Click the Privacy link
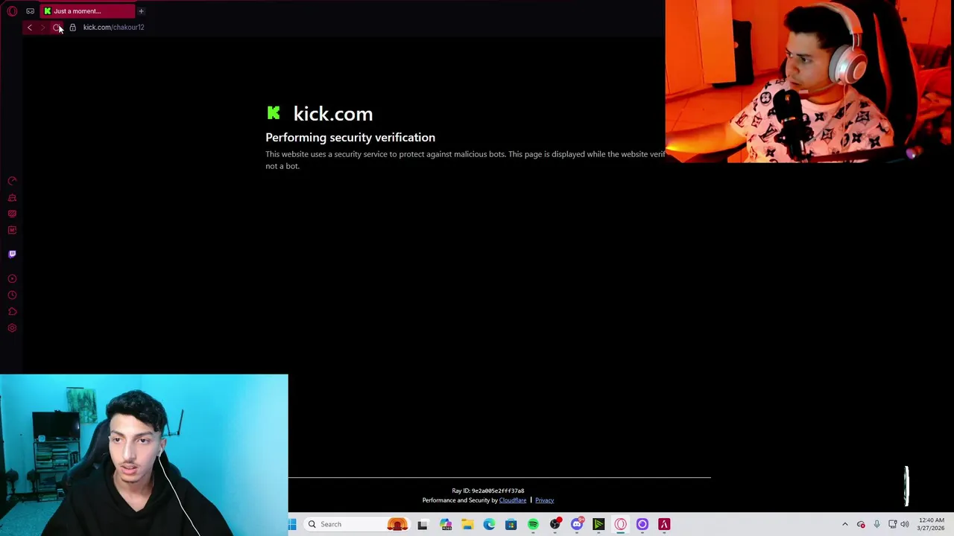Viewport: 954px width, 536px height. (544, 500)
